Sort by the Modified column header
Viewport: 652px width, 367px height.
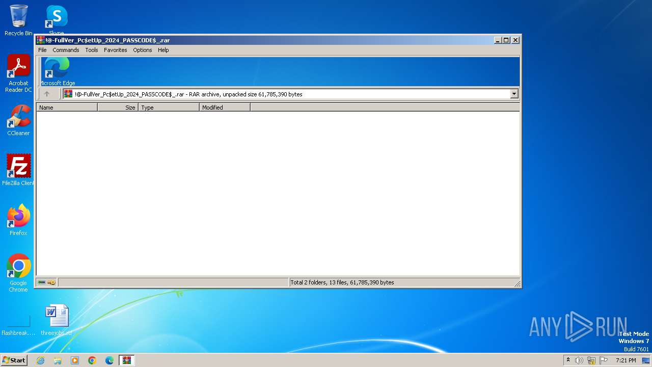point(225,108)
